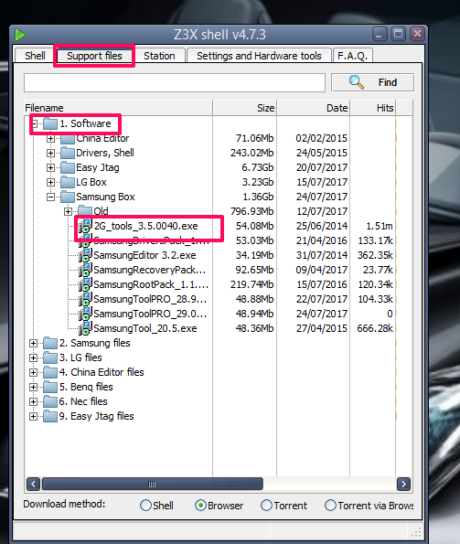
Task: Click the file search input field
Action: (x=175, y=82)
